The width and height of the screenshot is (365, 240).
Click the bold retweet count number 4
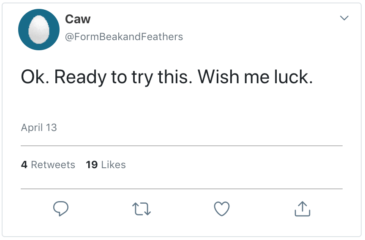24,165
